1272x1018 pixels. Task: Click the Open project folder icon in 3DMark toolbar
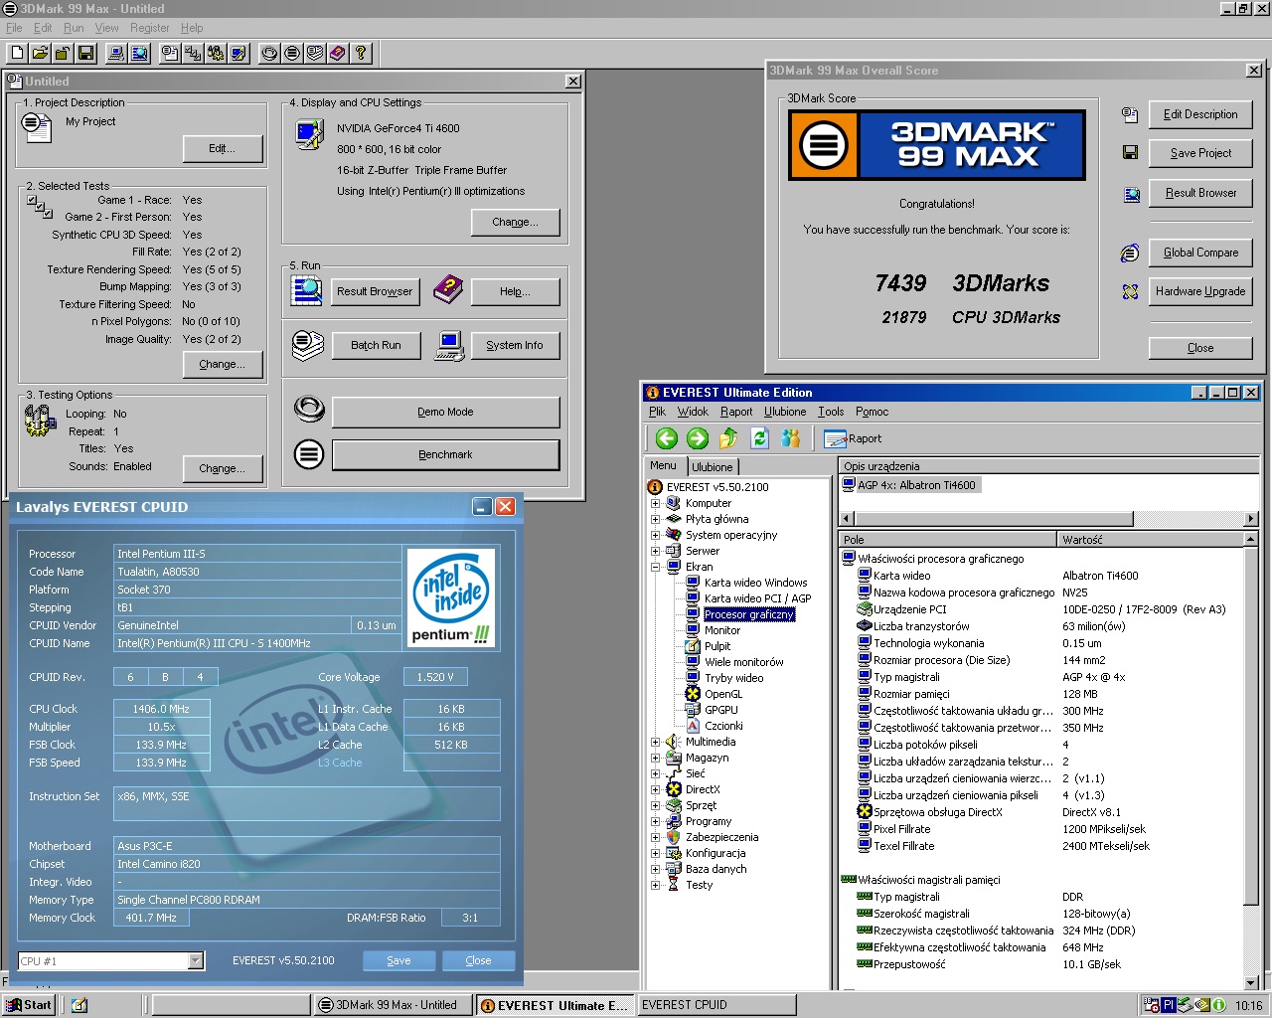pos(40,54)
